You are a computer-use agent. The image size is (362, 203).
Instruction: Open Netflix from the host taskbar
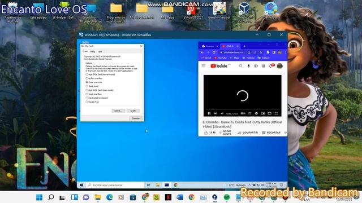(168, 197)
